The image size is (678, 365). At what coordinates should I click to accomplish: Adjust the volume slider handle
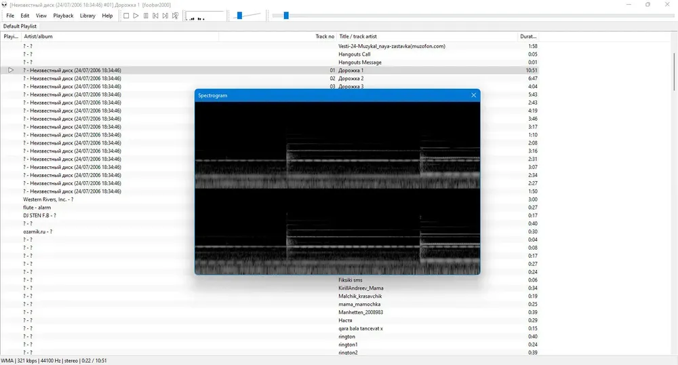pyautogui.click(x=239, y=16)
